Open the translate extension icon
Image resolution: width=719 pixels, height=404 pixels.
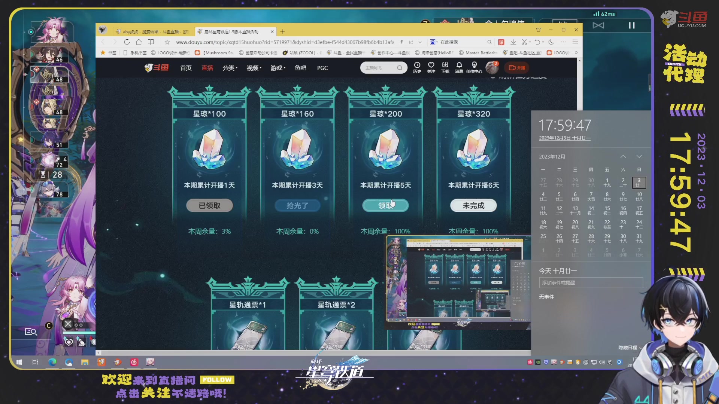[501, 42]
